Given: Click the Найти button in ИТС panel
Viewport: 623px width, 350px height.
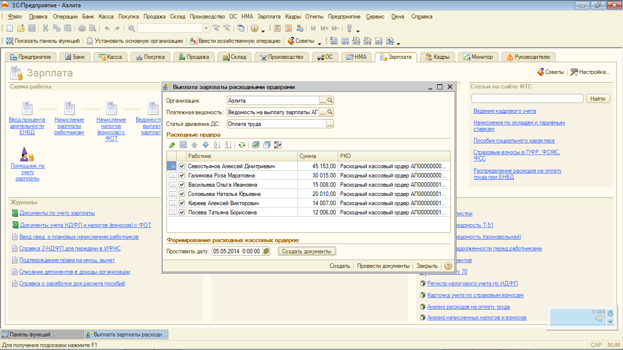Looking at the screenshot, I should 598,99.
